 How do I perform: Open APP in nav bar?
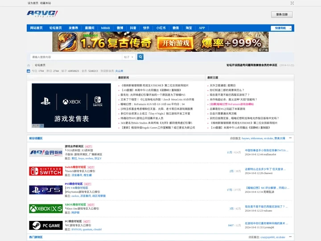(x=202, y=28)
